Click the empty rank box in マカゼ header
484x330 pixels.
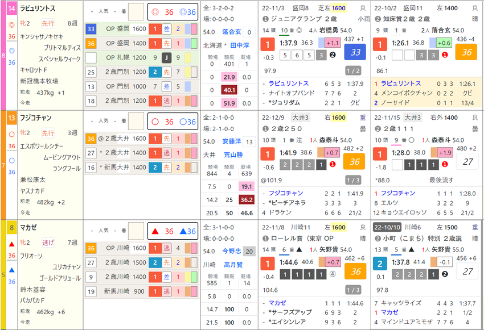pos(136,231)
